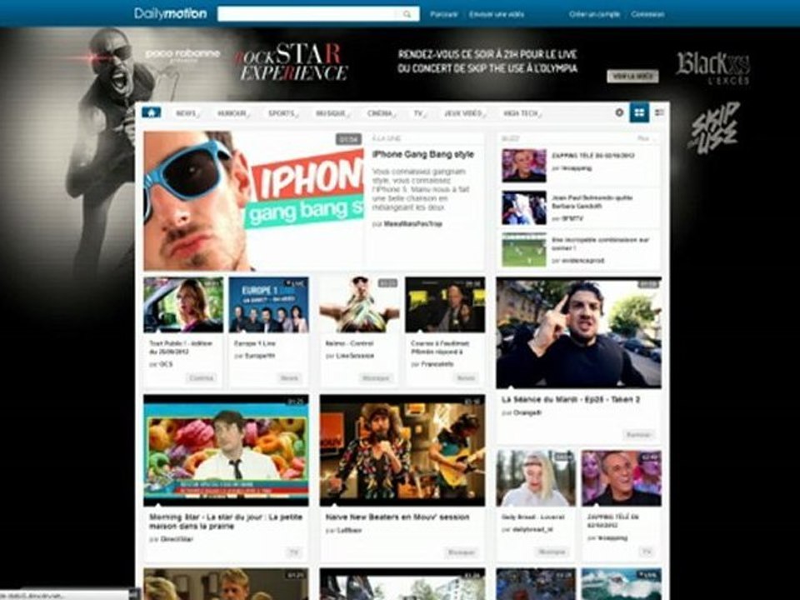
Task: Click the settings gear icon
Action: (x=619, y=112)
